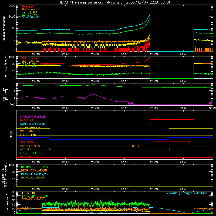Select the orange 6-12 keV legend label
216x216 pixels.
29,9
